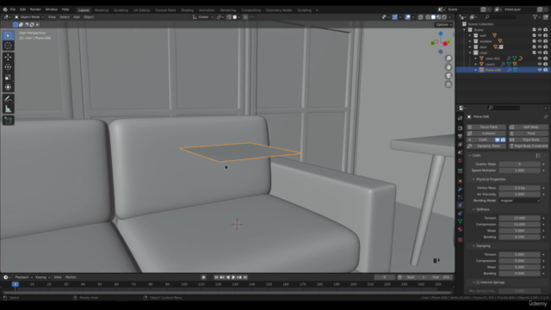Hide the desk collection in viewport

(x=540, y=46)
